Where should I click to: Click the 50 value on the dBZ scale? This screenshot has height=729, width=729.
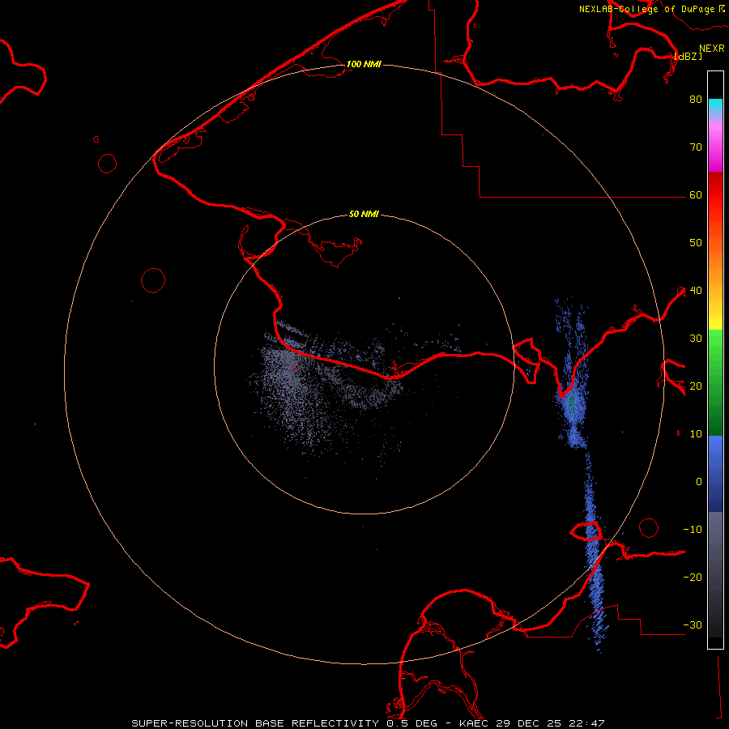[x=696, y=243]
